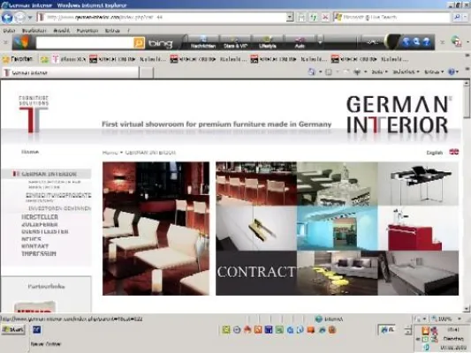Click the green Refresh page icon
471x353 pixels.
pos(314,18)
